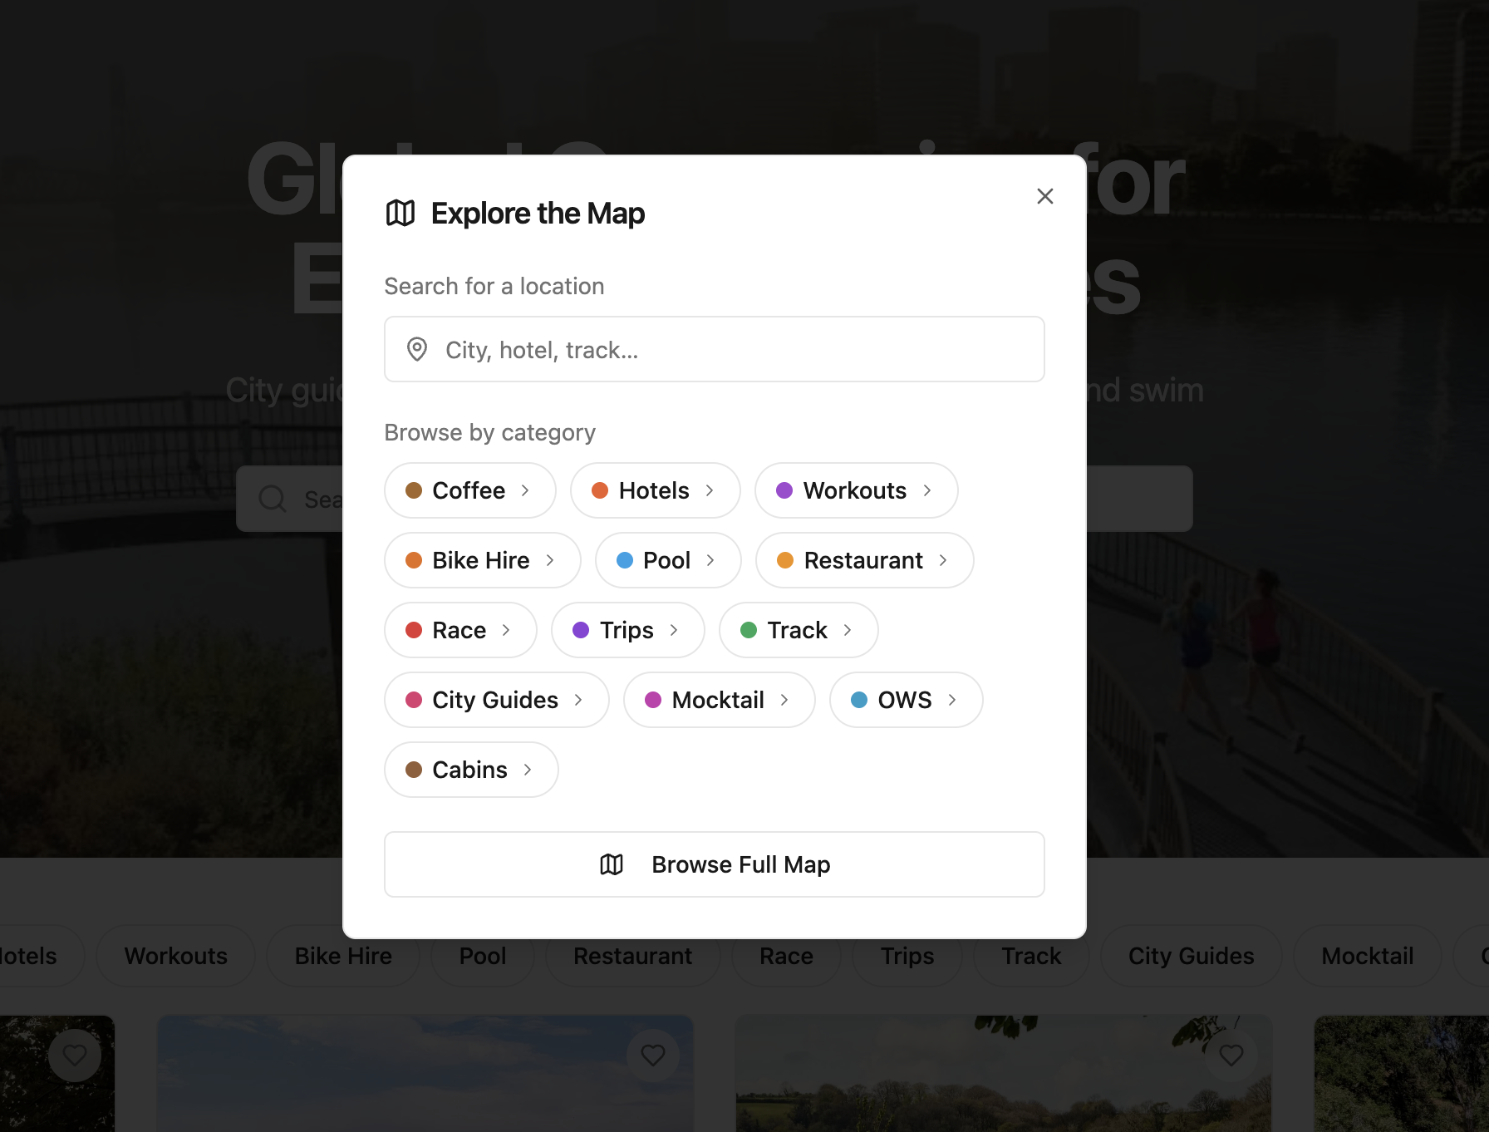1489x1132 pixels.
Task: Click the location pin icon in search field
Action: (x=417, y=349)
